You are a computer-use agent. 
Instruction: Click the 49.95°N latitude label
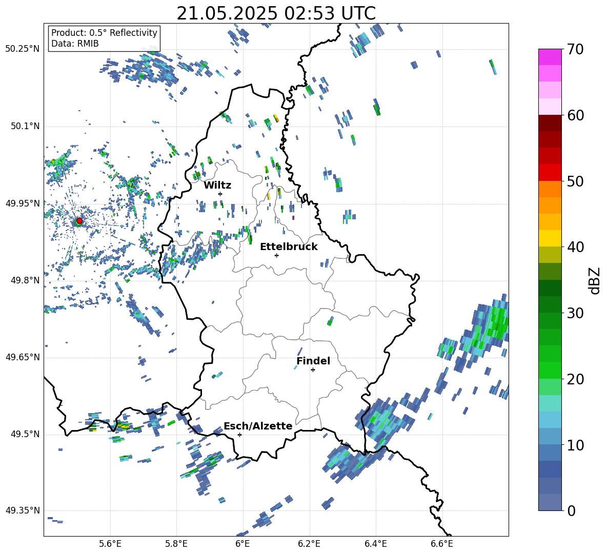click(x=23, y=203)
